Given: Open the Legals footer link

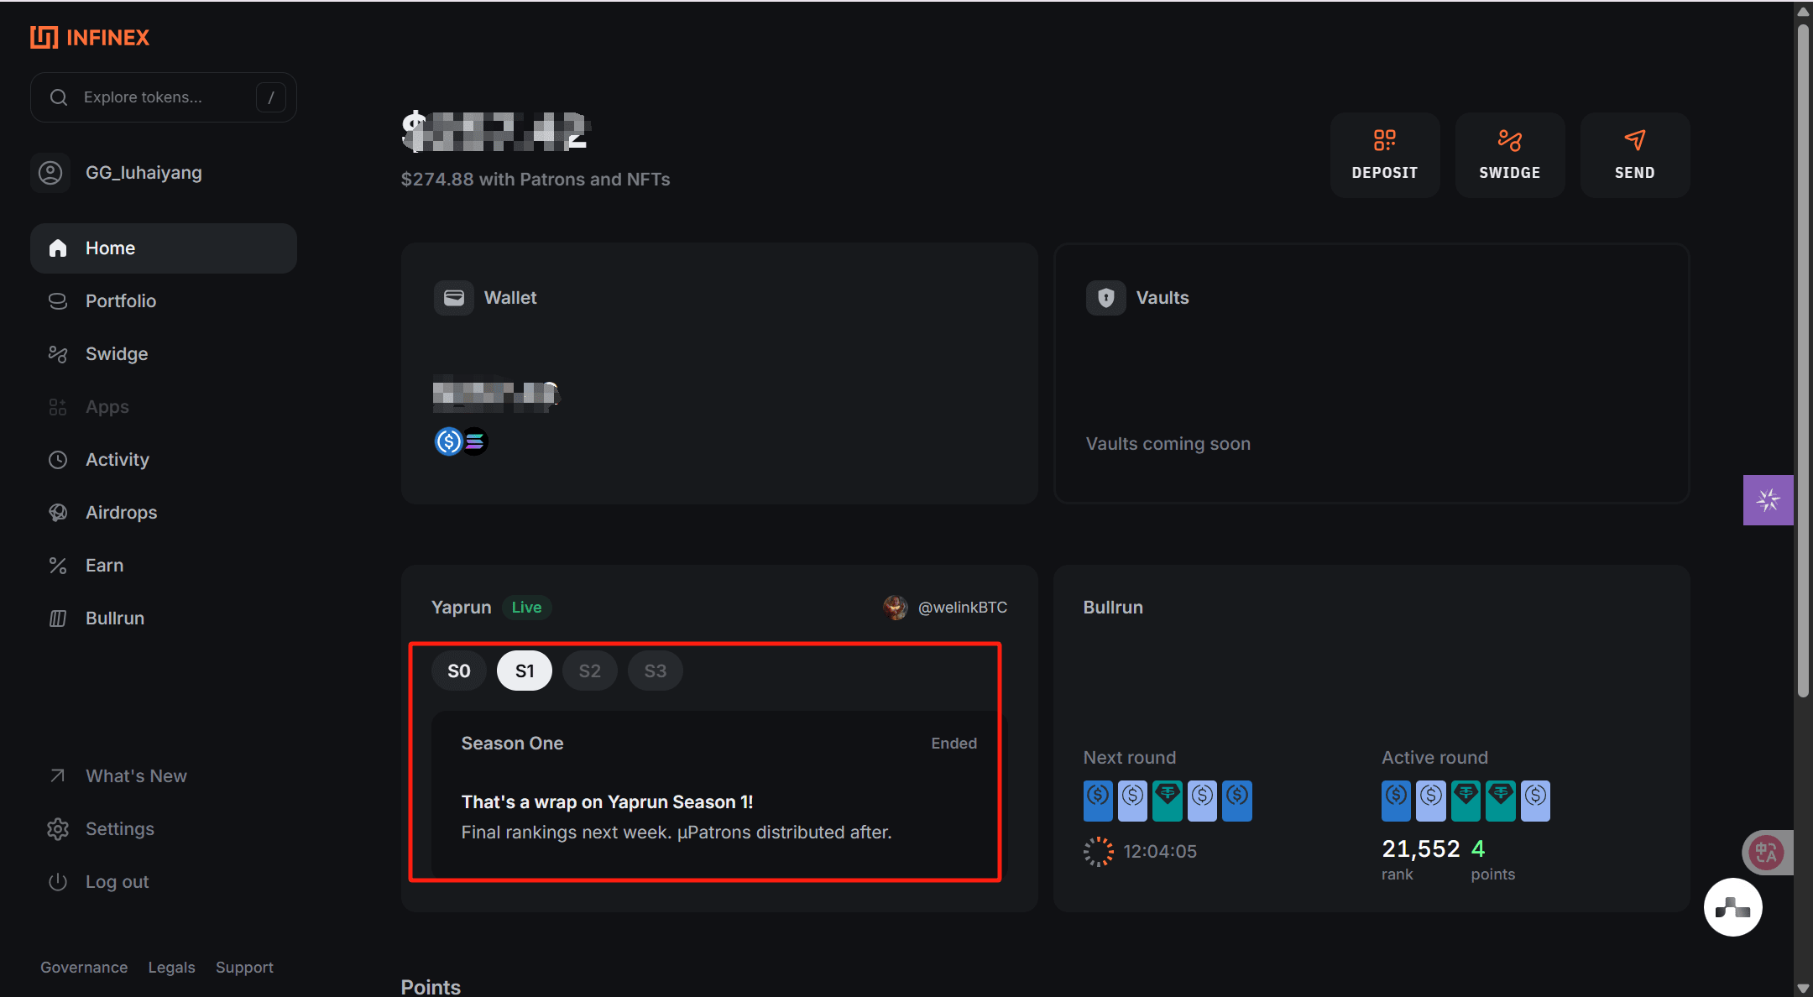Looking at the screenshot, I should point(171,968).
